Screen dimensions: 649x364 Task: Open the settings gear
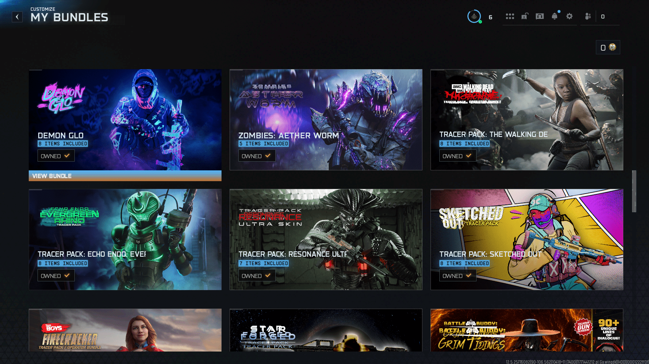tap(570, 16)
